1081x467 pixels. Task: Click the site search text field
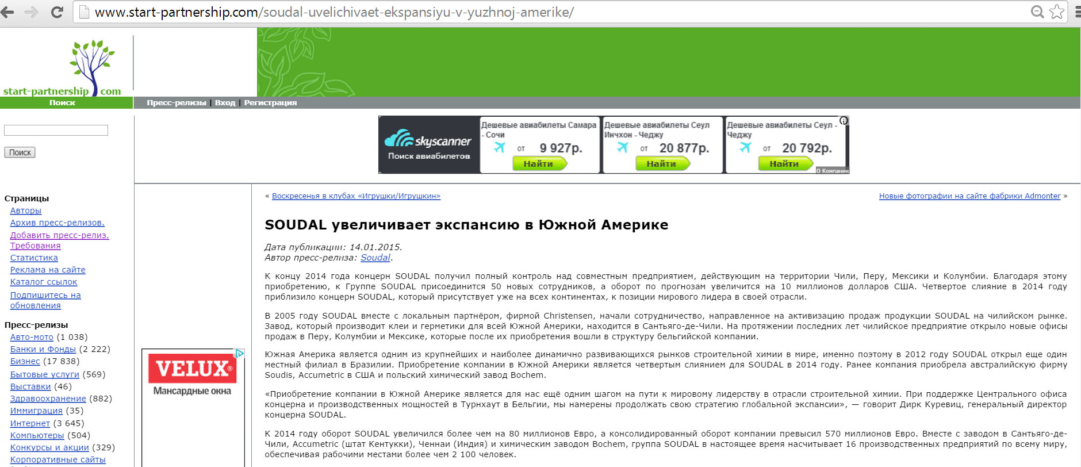tap(56, 131)
